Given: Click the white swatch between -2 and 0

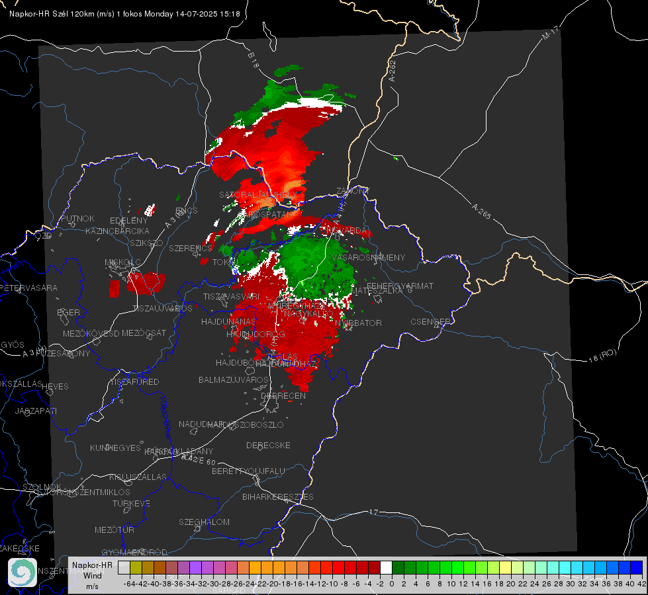Looking at the screenshot, I should tap(386, 567).
